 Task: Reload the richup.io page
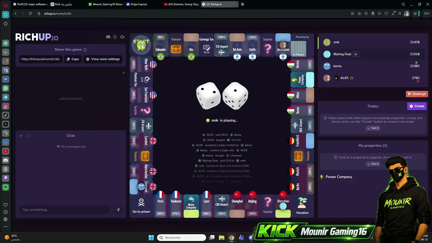point(30,13)
